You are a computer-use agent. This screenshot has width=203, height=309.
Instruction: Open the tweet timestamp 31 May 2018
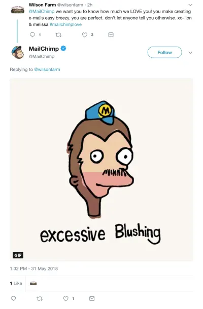[x=34, y=268]
